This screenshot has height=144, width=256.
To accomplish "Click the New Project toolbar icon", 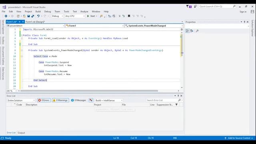I will 18,16.
